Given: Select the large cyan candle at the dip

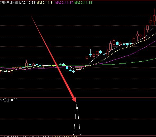Looking at the screenshot, I should point(67,68).
